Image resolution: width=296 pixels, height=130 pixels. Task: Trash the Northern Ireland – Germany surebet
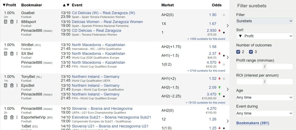pyautogui.click(x=12, y=85)
